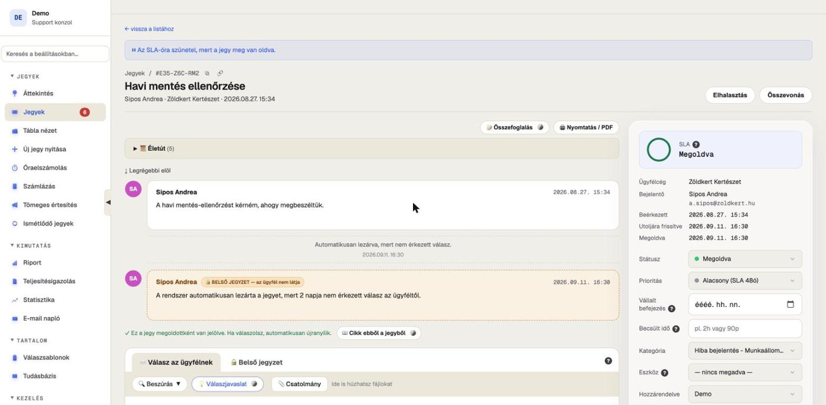826x405 pixels.
Task: Click the Jegyek breadcrumb link
Action: [x=135, y=73]
